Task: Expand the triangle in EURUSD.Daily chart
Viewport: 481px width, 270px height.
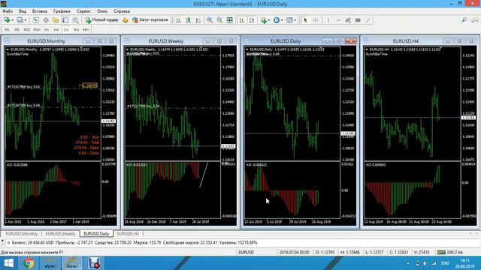Action: coord(247,49)
